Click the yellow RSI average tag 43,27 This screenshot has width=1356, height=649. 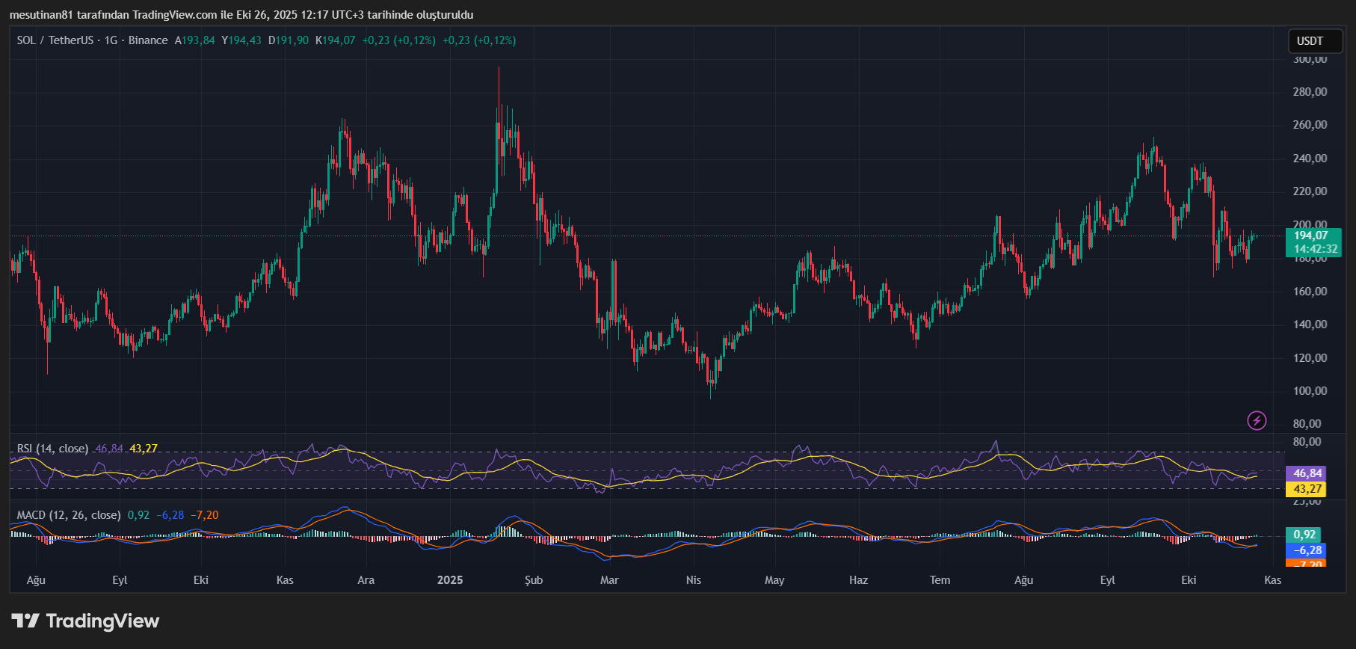[x=1307, y=489]
